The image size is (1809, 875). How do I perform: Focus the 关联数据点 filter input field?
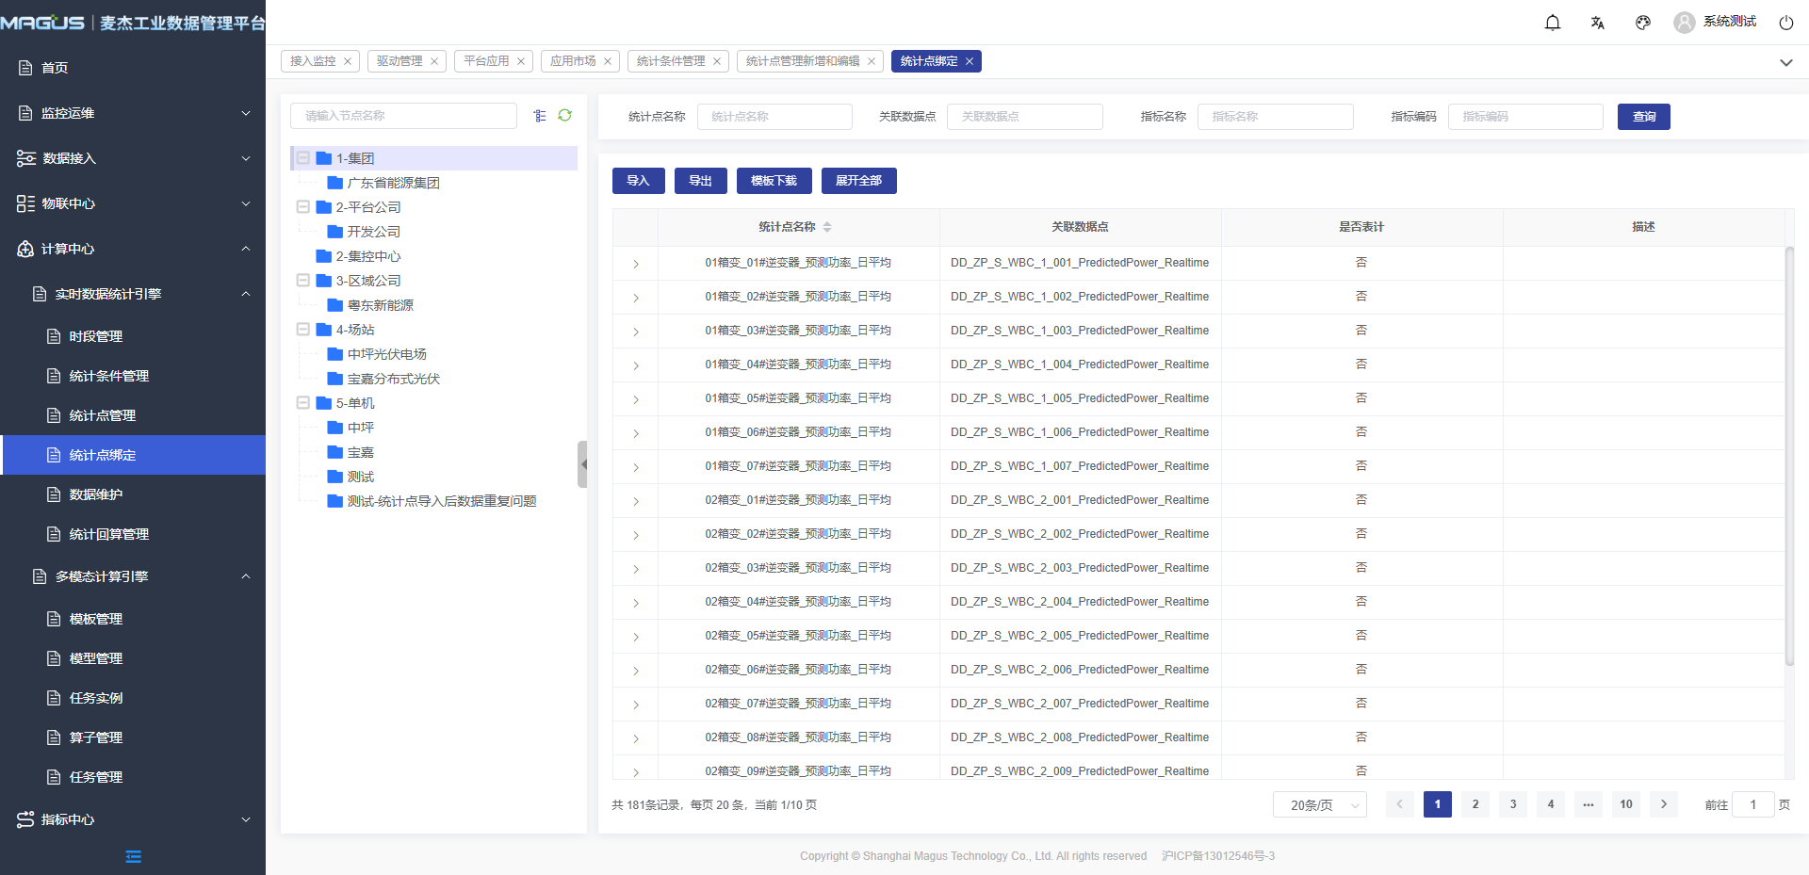[1024, 117]
